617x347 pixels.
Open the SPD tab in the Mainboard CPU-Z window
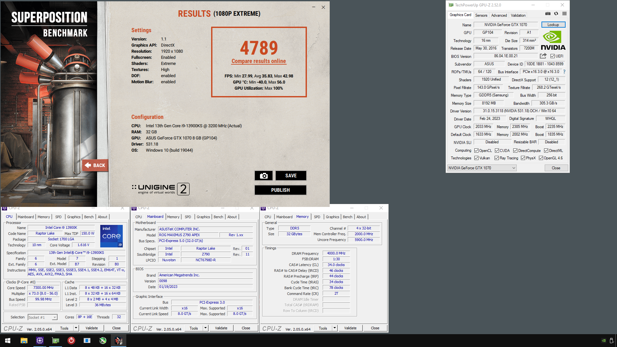(188, 217)
